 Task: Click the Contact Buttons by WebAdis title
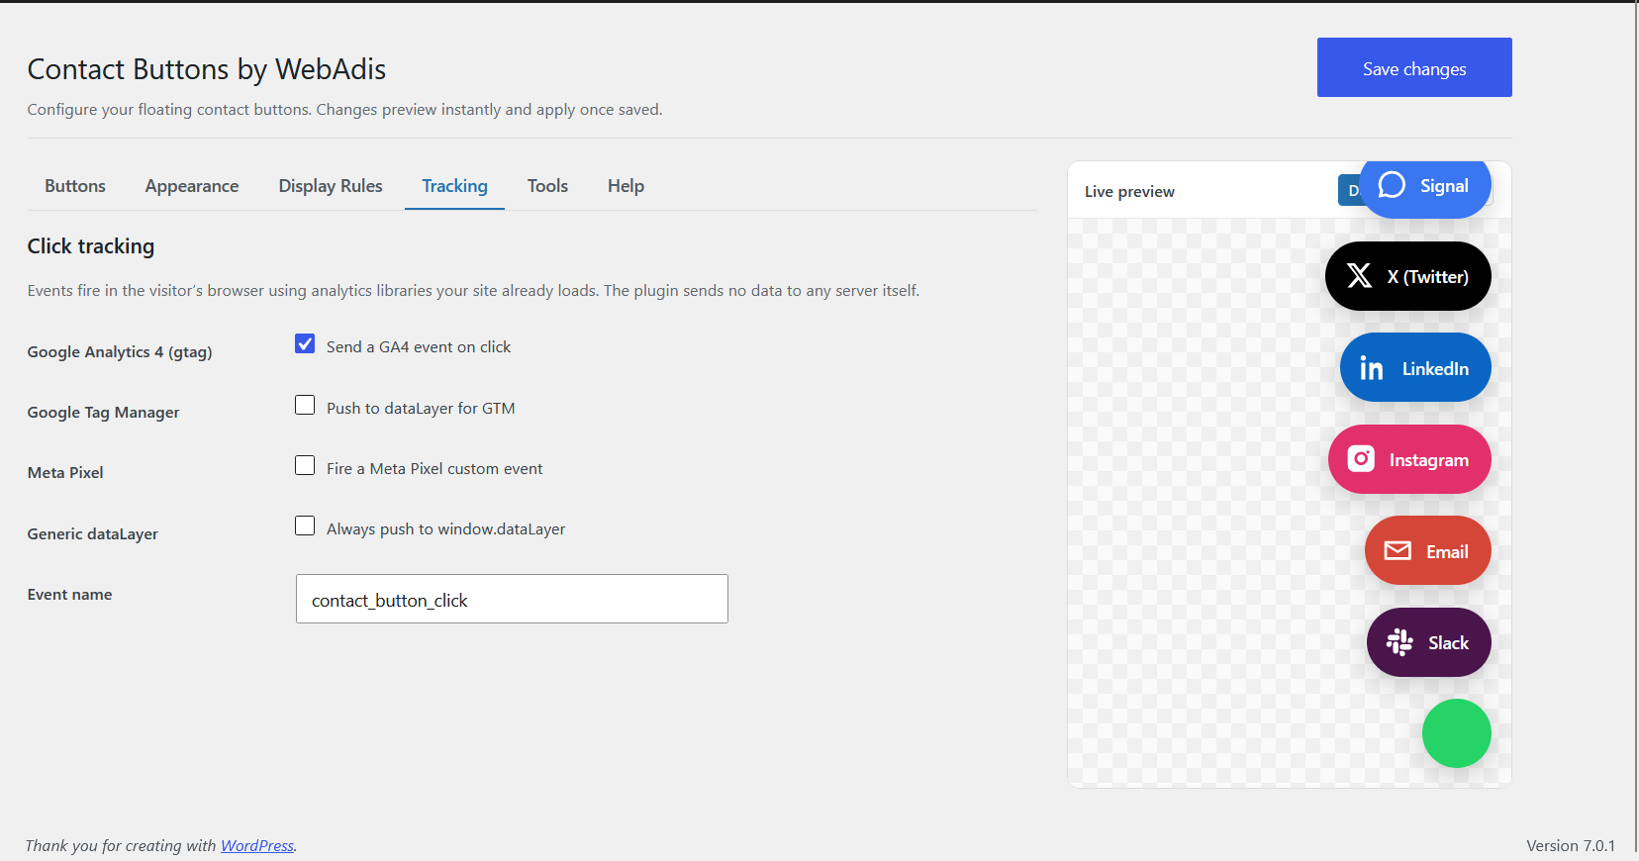point(207,69)
